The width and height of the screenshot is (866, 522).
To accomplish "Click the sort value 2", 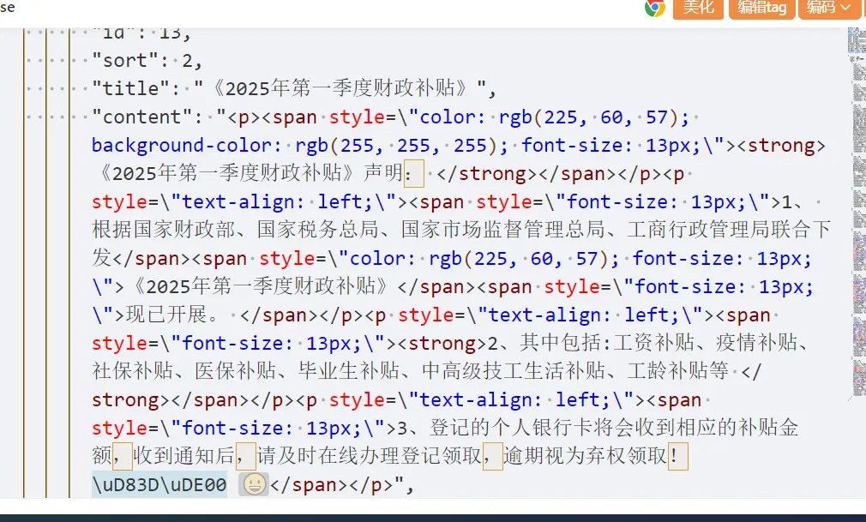I will 187,60.
